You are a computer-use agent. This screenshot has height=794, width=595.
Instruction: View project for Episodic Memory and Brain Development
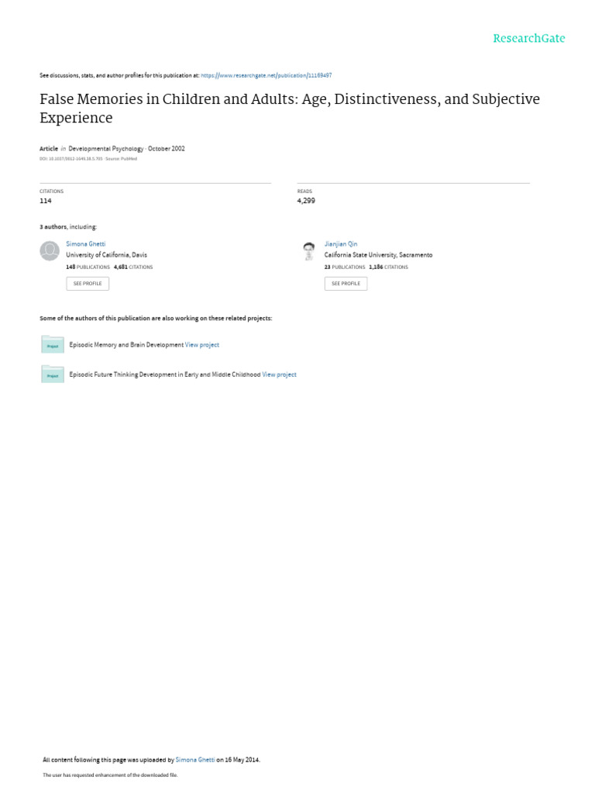click(202, 345)
